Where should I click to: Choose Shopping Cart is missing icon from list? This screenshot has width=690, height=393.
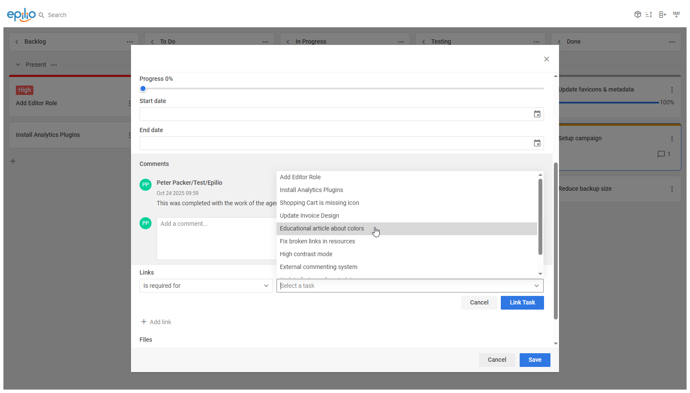[319, 202]
